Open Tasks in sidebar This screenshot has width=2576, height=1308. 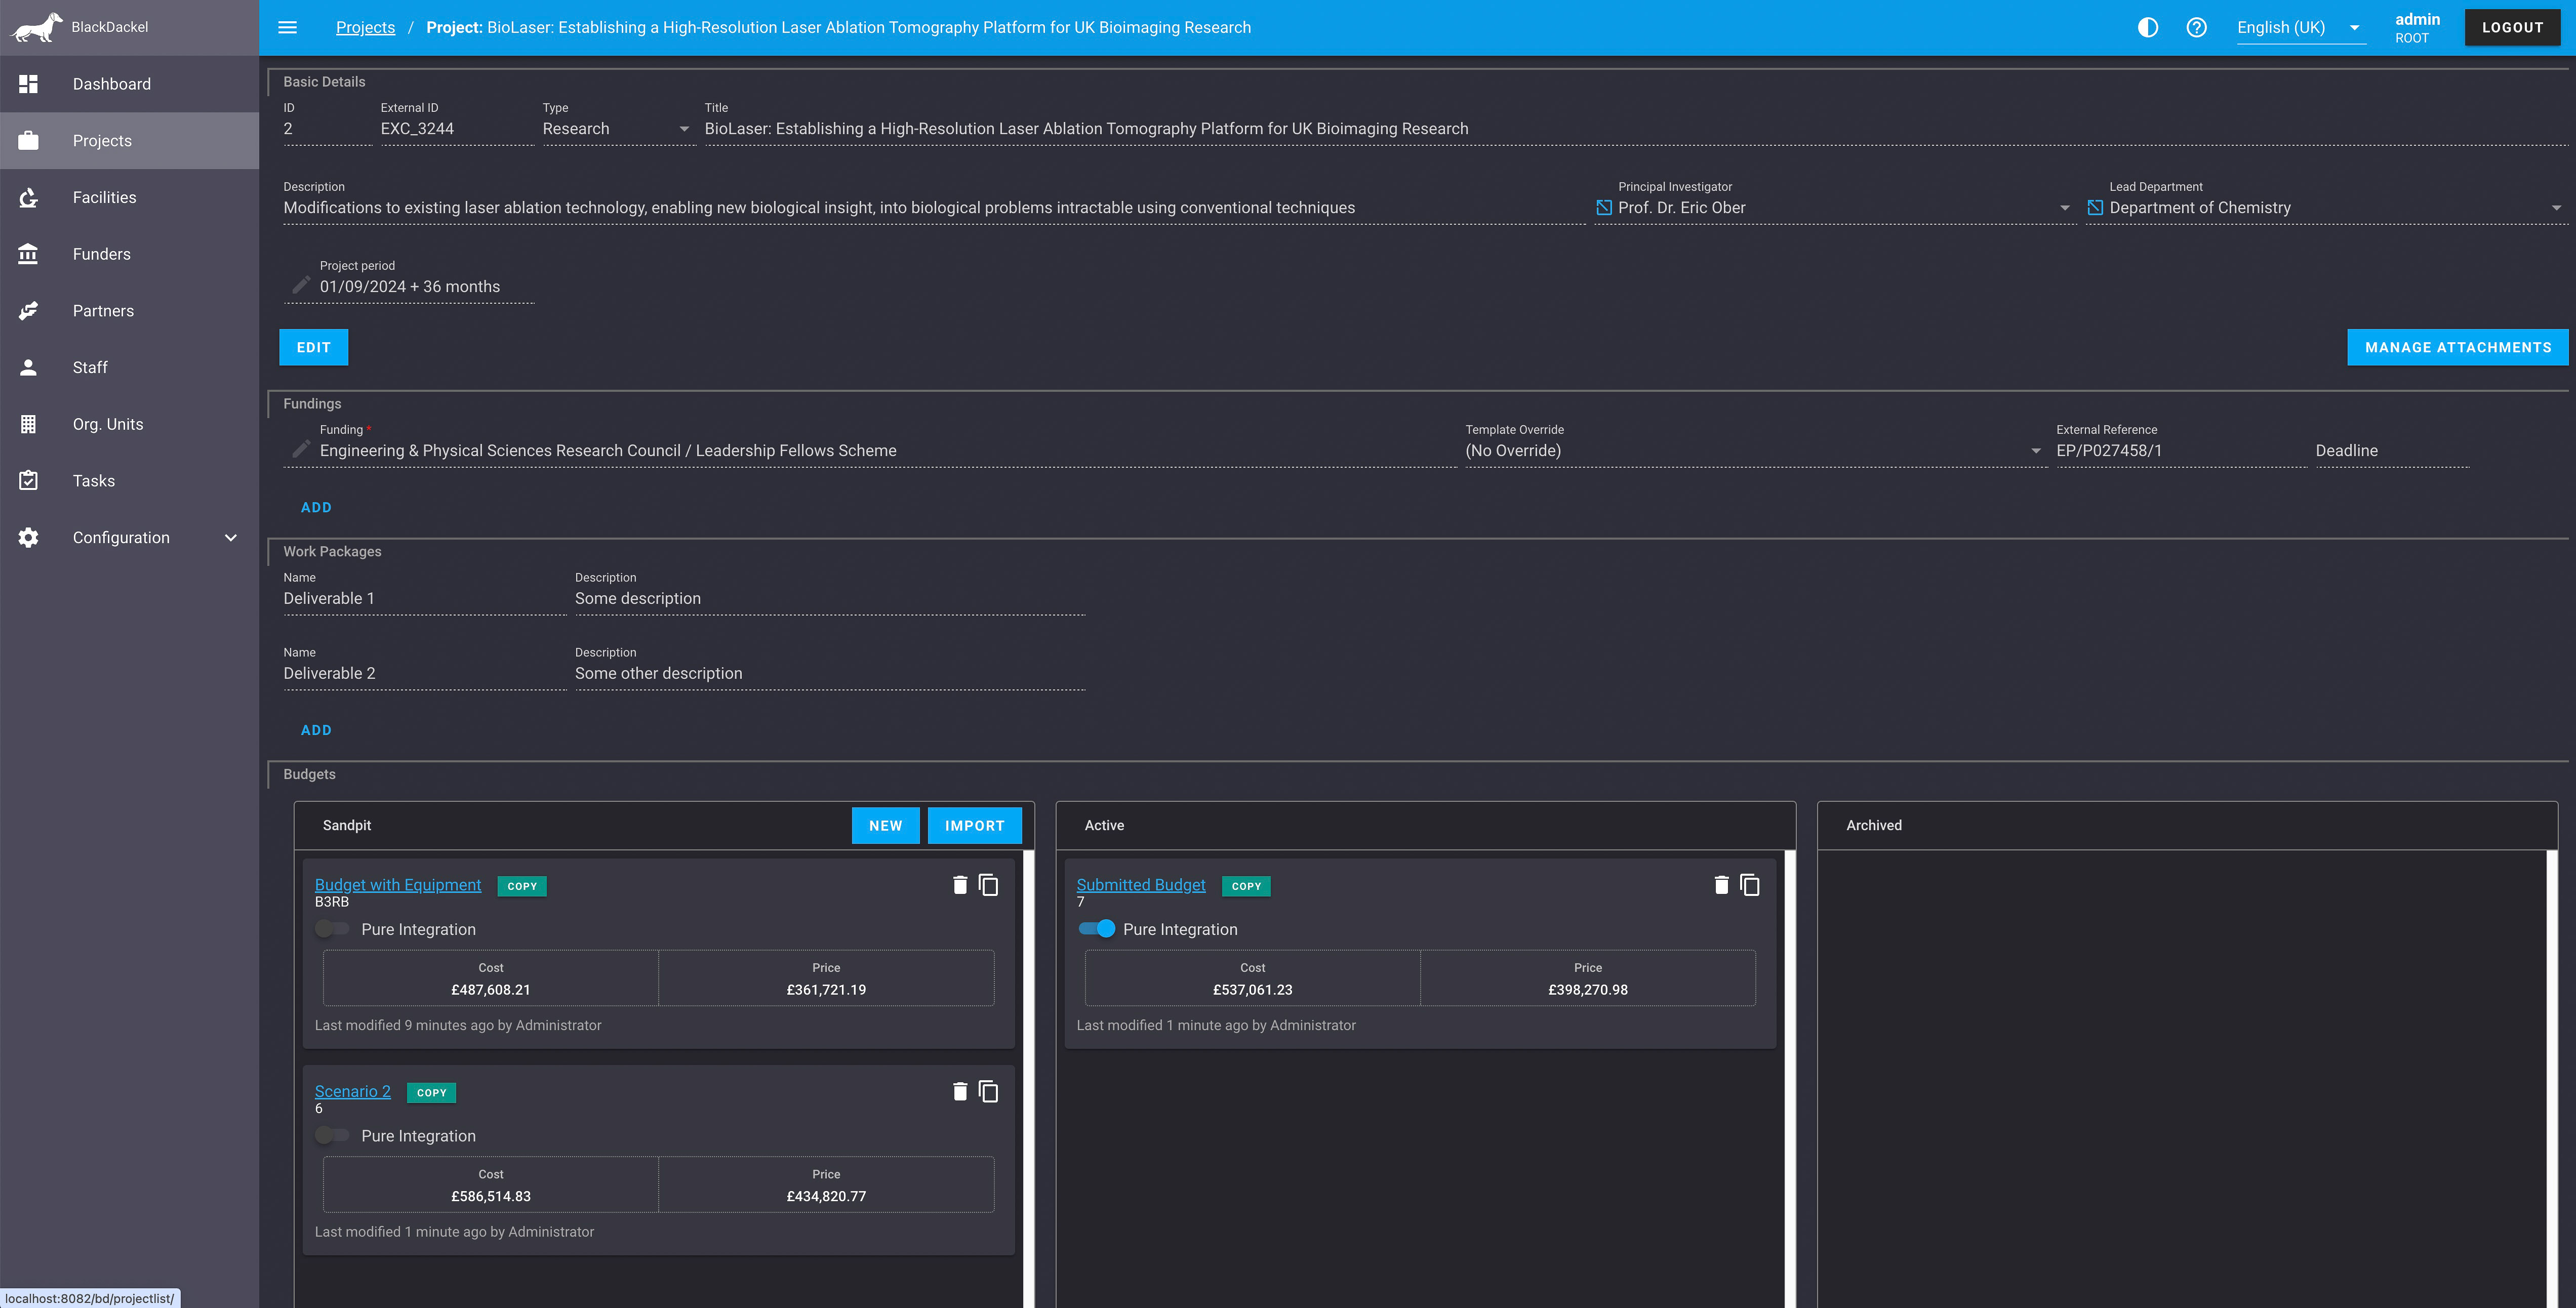129,481
